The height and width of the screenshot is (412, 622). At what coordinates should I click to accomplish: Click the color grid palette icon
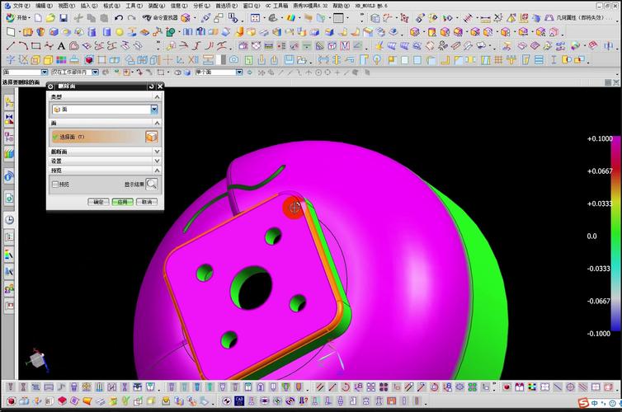(61, 60)
